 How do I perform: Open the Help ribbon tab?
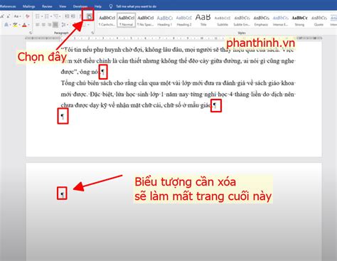click(98, 6)
